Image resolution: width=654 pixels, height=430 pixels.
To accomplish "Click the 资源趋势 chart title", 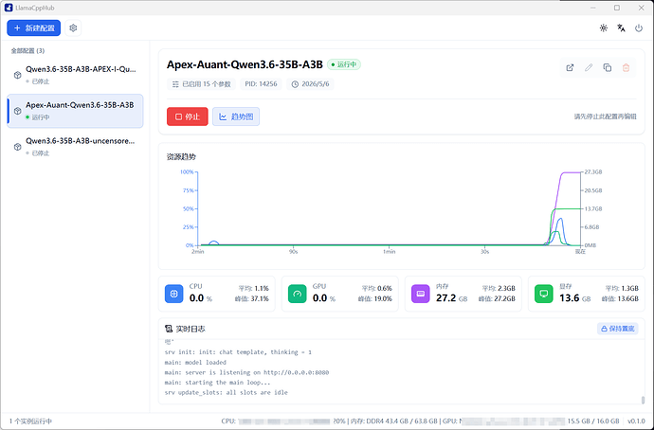I will tap(181, 157).
